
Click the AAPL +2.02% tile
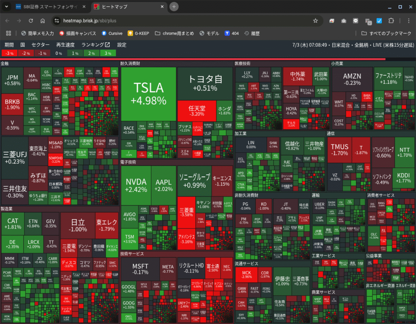164,185
